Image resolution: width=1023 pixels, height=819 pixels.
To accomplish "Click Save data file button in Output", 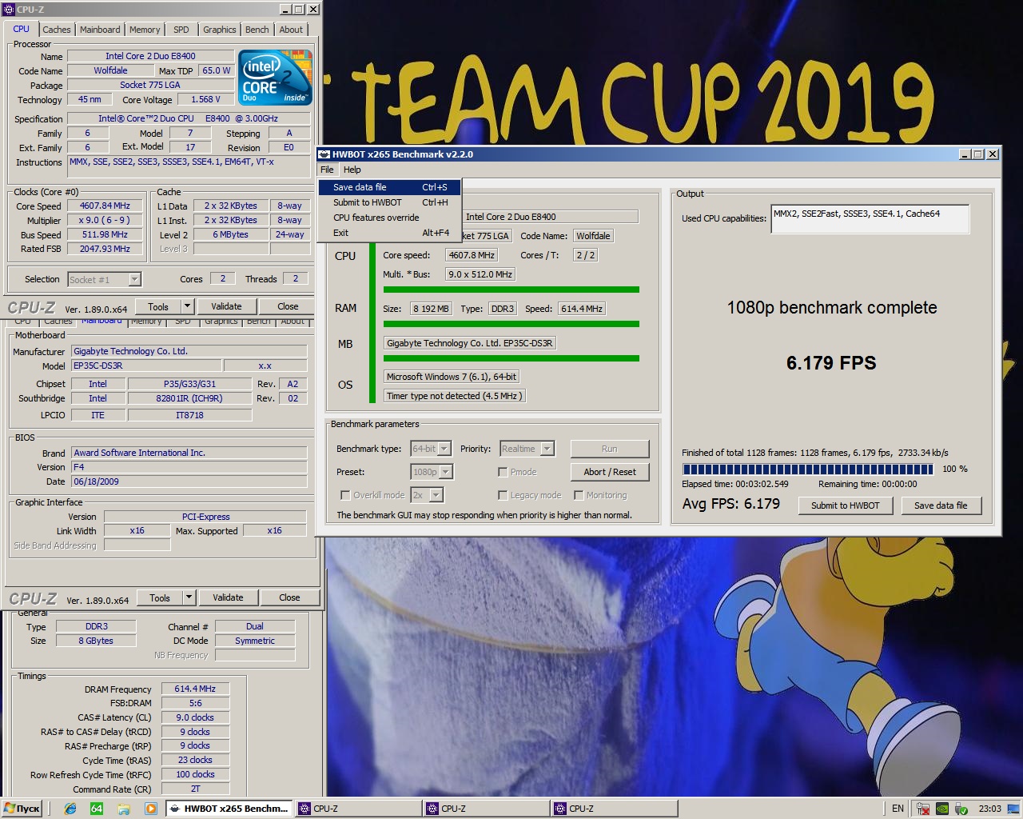I will [941, 505].
